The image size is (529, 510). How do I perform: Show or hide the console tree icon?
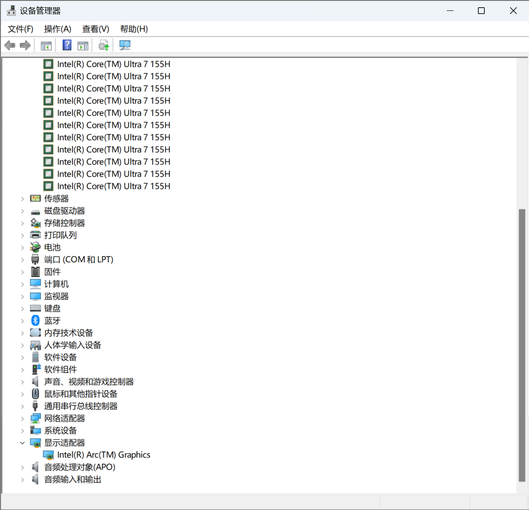tap(46, 45)
